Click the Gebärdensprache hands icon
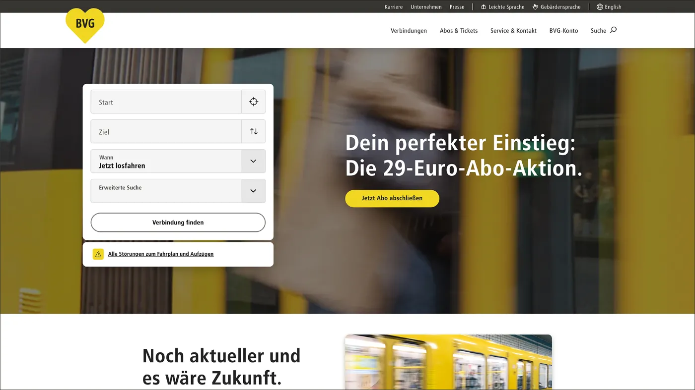The image size is (695, 390). [536, 7]
